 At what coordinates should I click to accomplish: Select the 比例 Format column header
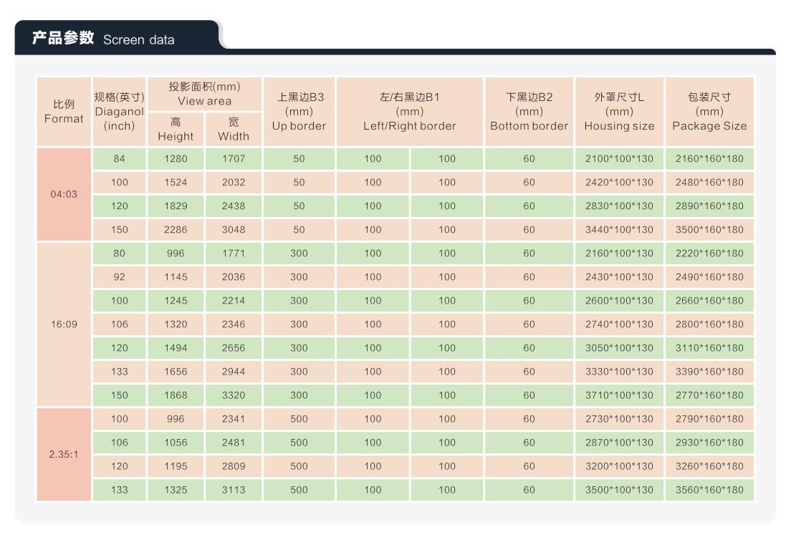(64, 112)
